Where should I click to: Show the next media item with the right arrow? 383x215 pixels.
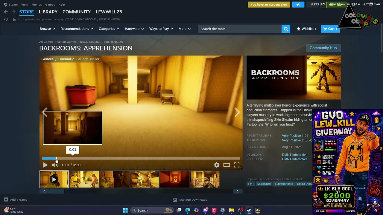(237, 112)
